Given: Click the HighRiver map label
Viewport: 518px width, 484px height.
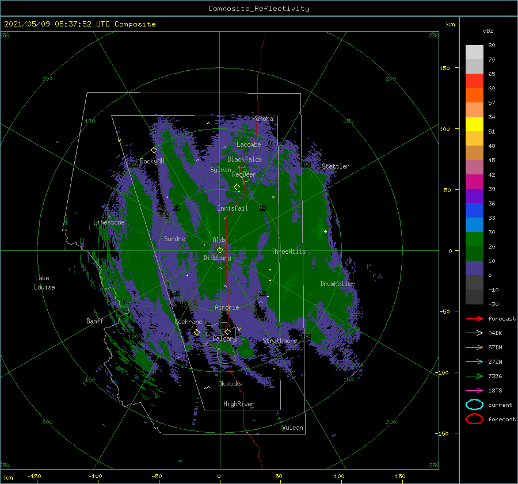Looking at the screenshot, I should click(x=239, y=404).
